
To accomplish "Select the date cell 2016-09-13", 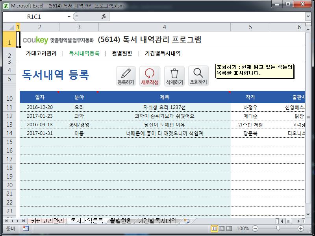I will coord(40,125).
